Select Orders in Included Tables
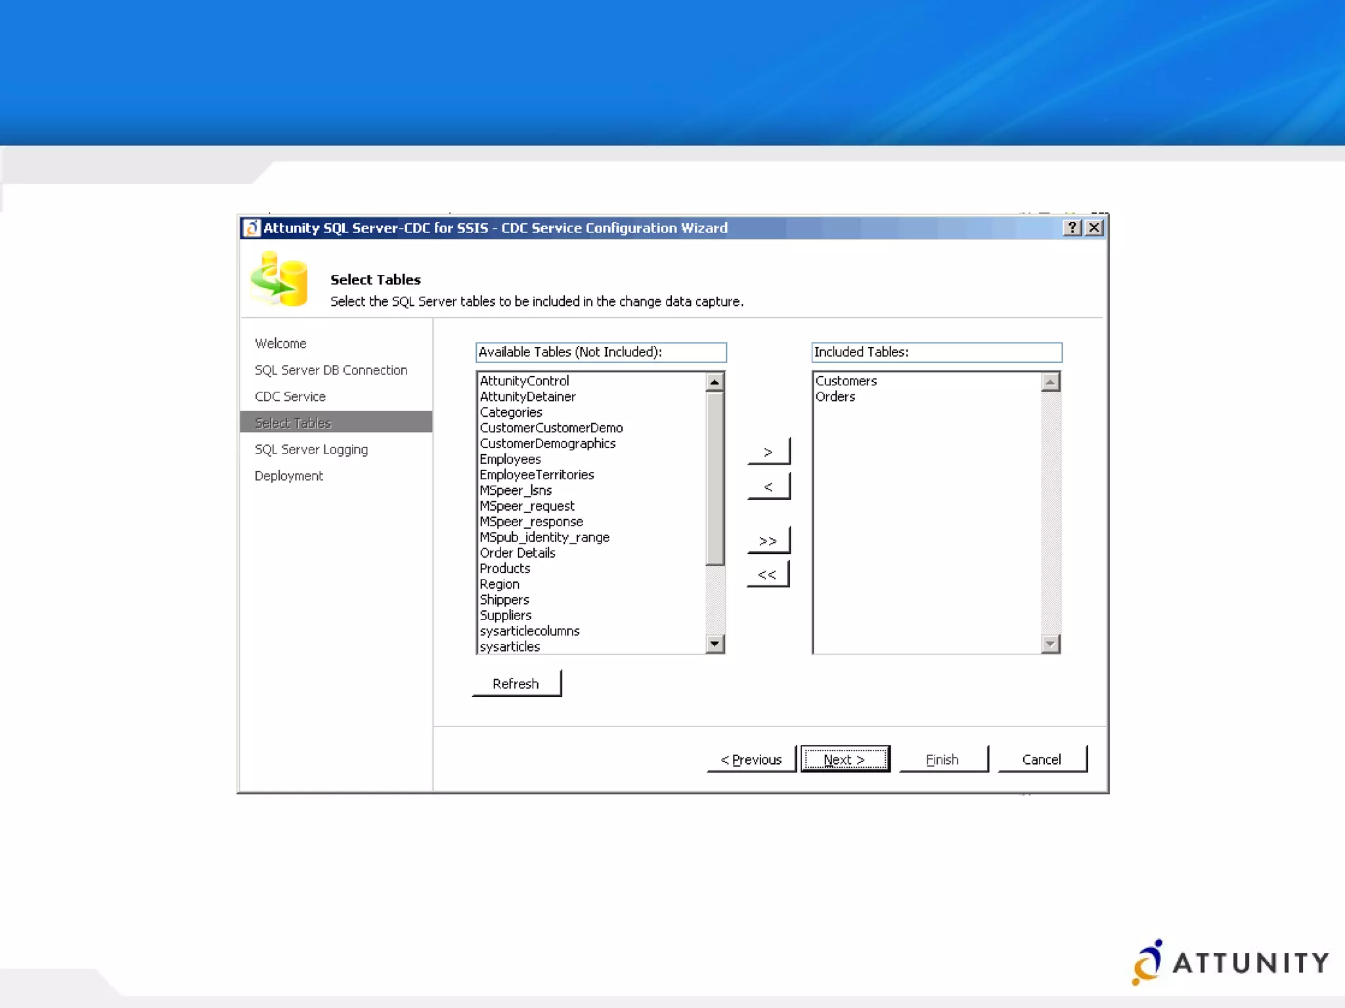 pyautogui.click(x=835, y=396)
